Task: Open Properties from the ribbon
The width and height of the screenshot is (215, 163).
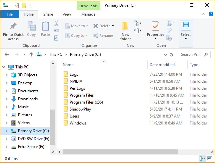Action: [x=156, y=27]
